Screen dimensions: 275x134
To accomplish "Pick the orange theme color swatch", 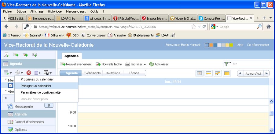I will click(x=211, y=45).
